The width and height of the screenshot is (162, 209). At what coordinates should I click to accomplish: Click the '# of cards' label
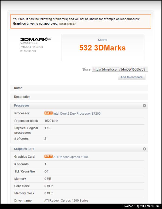[21, 164]
